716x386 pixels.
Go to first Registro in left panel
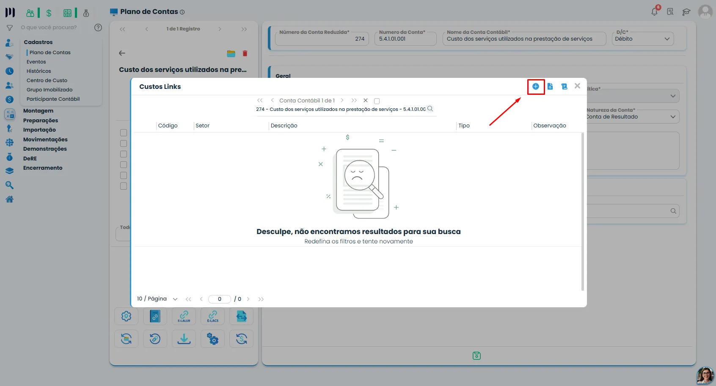[x=122, y=29]
